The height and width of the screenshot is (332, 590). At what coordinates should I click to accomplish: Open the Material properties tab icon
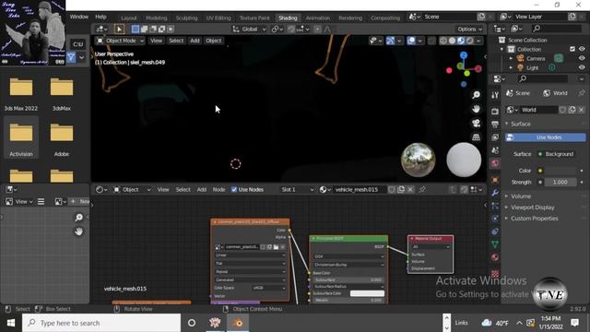[495, 257]
